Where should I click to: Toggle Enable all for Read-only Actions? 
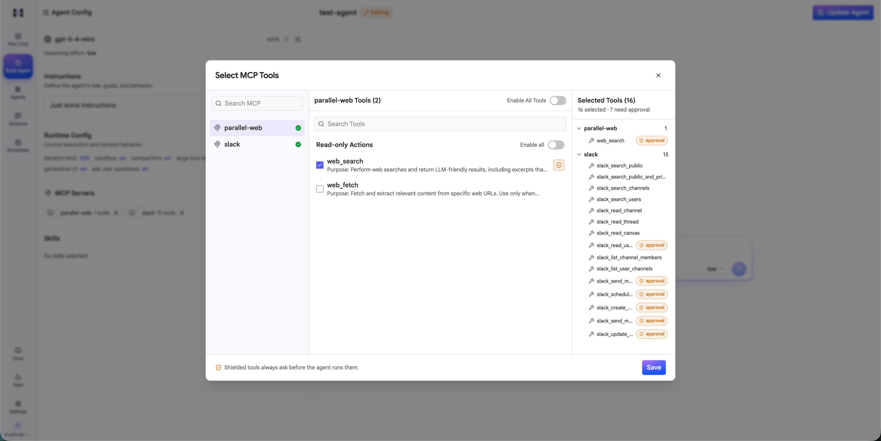pyautogui.click(x=556, y=145)
